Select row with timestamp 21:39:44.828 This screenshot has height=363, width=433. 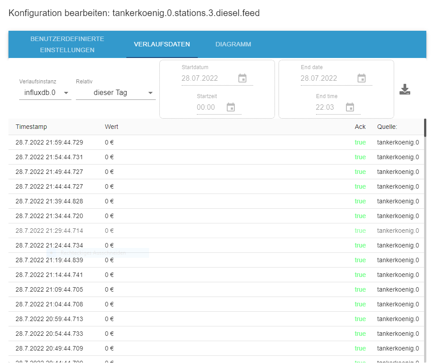(216, 202)
